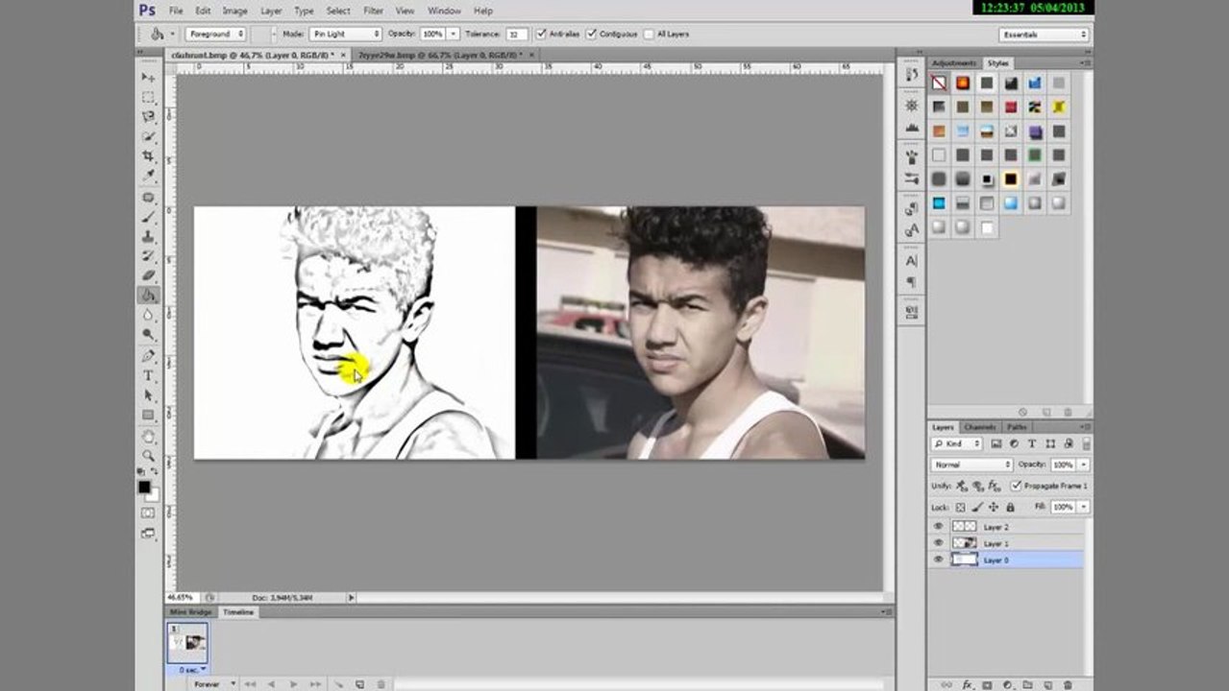
Task: Open the Normal blend mode dropdown
Action: click(x=971, y=465)
